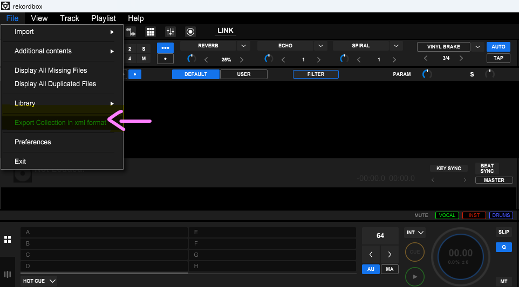Adjust the SPIRAL level knob

click(344, 59)
